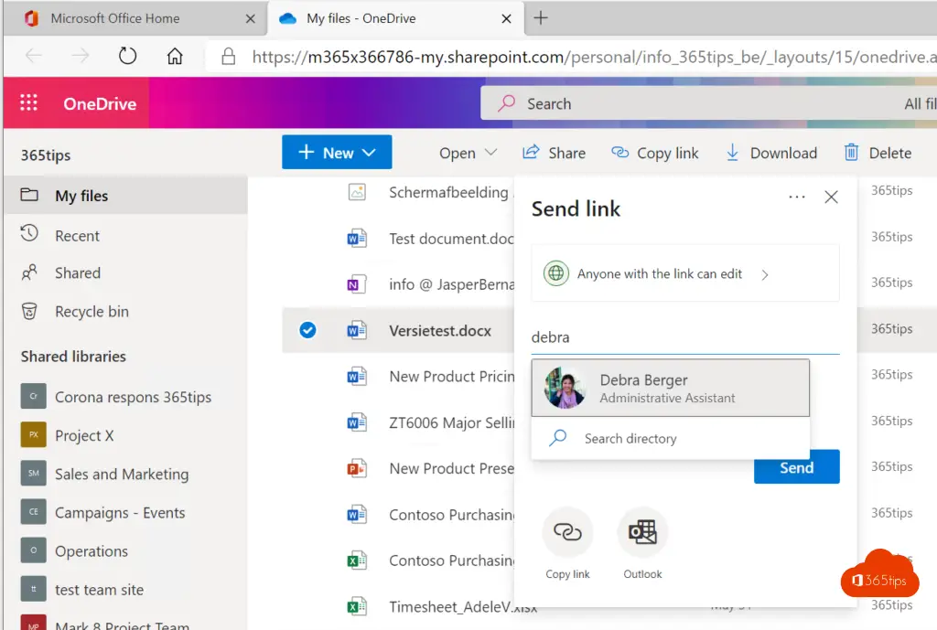Open 'Anyone with the link can edit' settings
This screenshot has height=630, width=937.
click(x=684, y=273)
